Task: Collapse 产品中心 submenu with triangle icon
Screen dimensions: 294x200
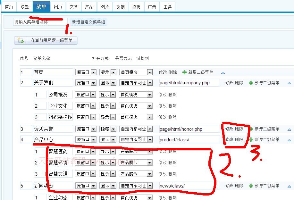Action: pos(289,140)
